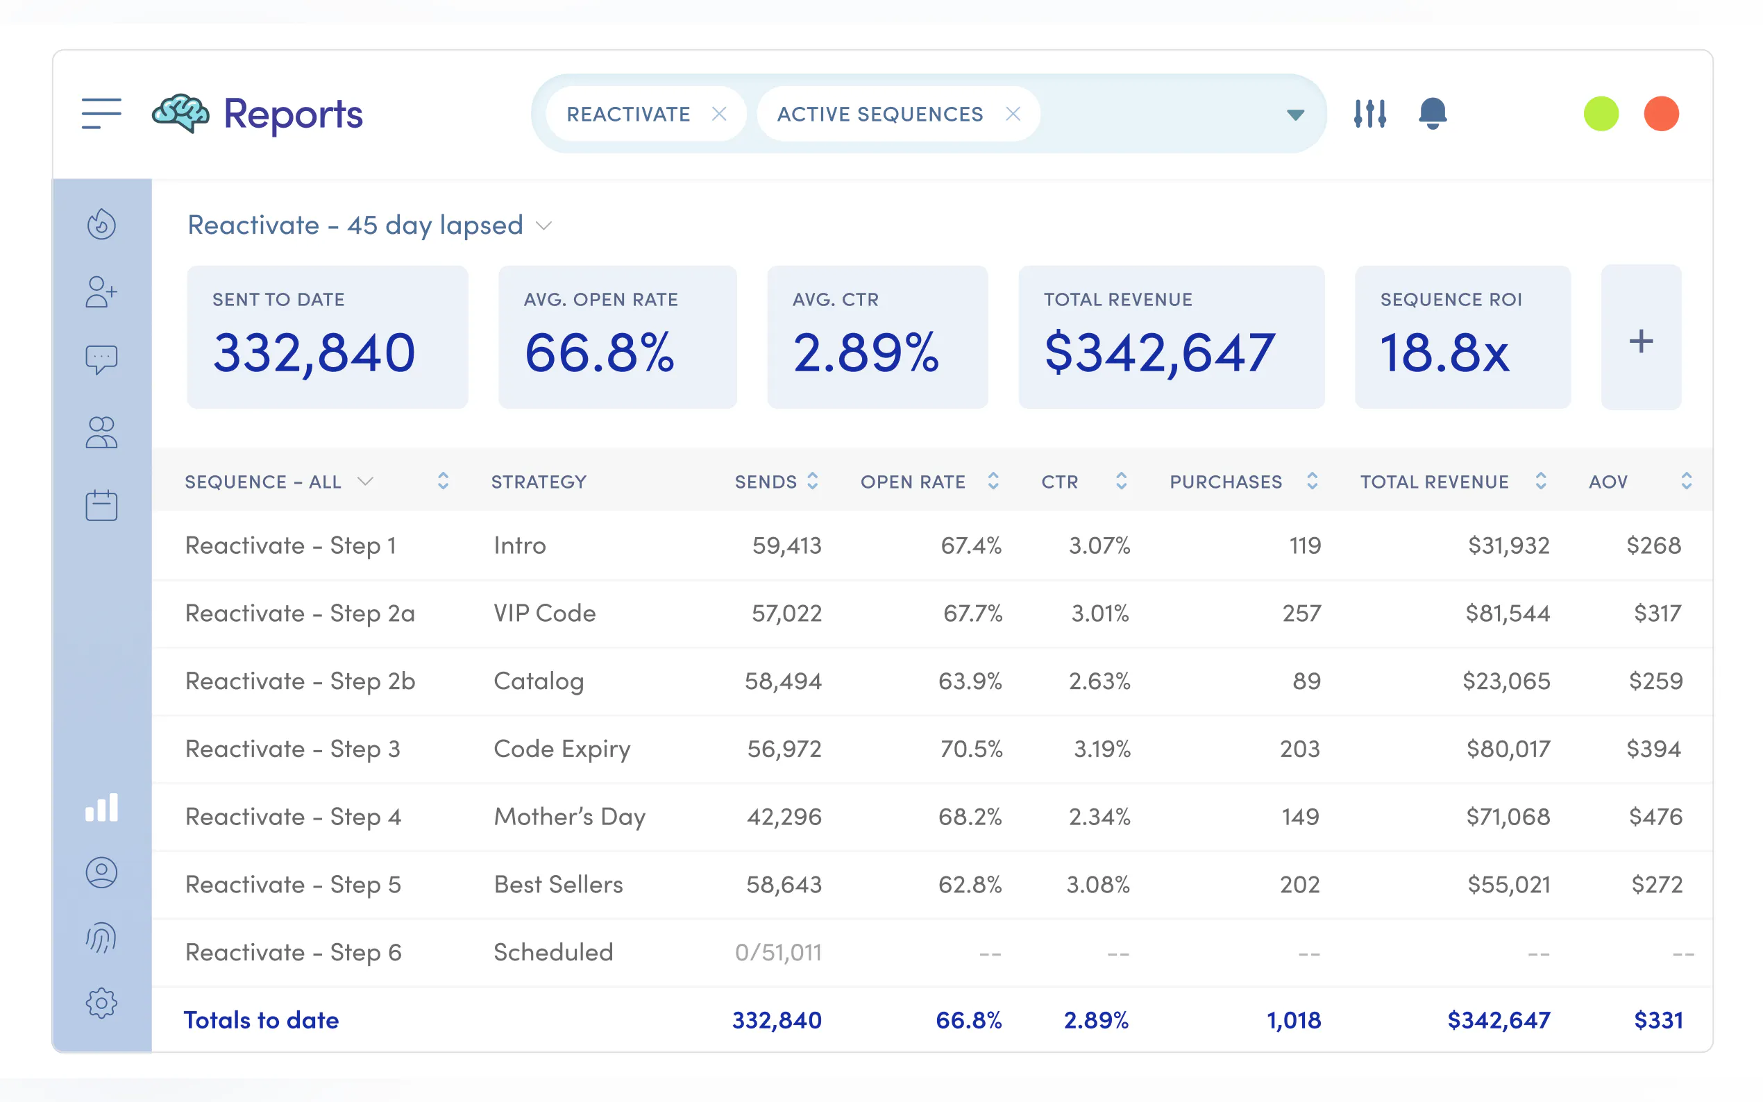Image resolution: width=1763 pixels, height=1102 pixels.
Task: Open the hamburger menu icon
Action: coord(101,114)
